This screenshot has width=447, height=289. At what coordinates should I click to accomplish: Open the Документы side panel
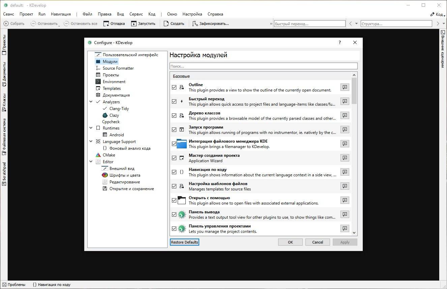(4, 74)
